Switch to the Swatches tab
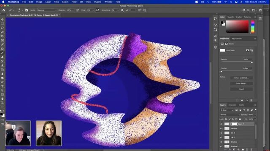Screen dimensions: 270x151 click(231, 17)
